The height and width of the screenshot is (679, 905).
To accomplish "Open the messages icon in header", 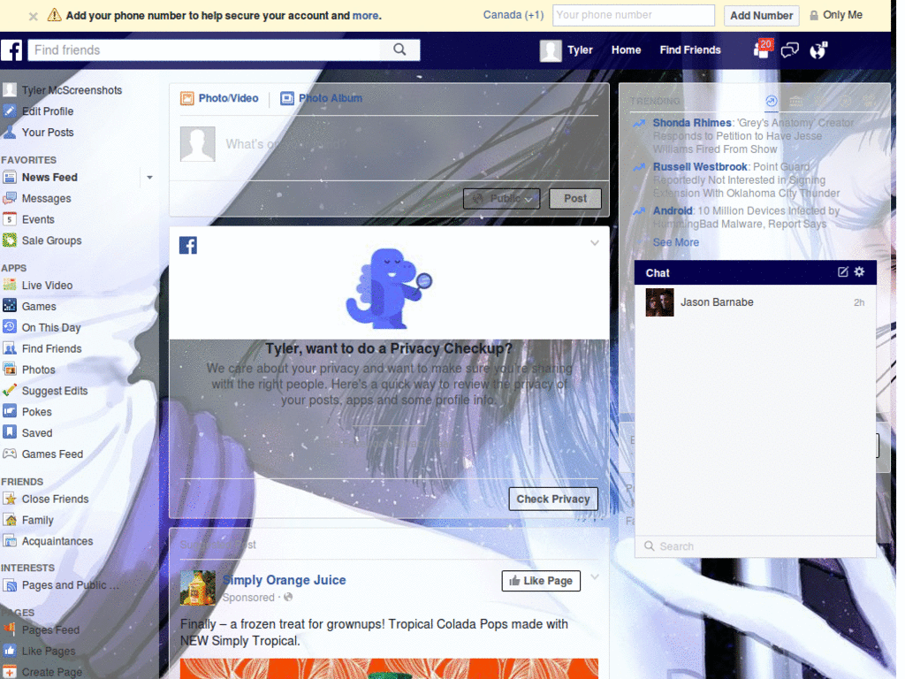I will pyautogui.click(x=789, y=50).
